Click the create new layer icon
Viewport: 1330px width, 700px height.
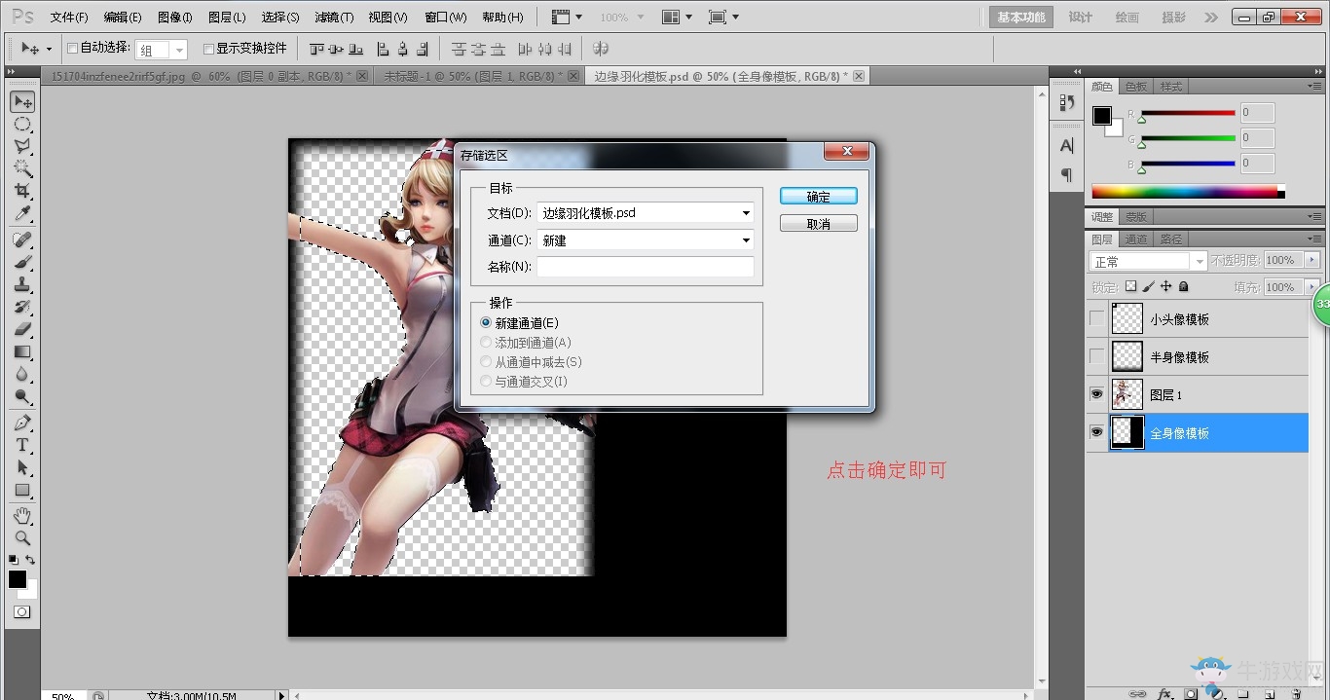coord(1269,693)
